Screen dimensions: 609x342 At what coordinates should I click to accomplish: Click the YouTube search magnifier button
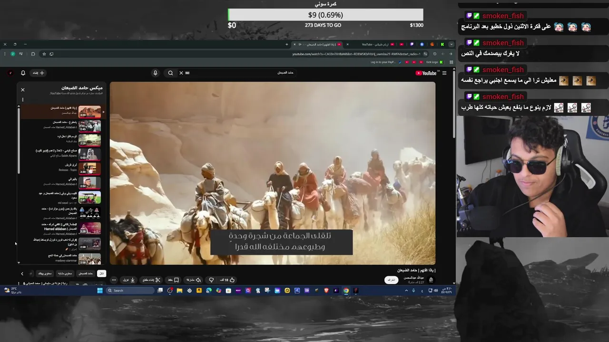[170, 73]
